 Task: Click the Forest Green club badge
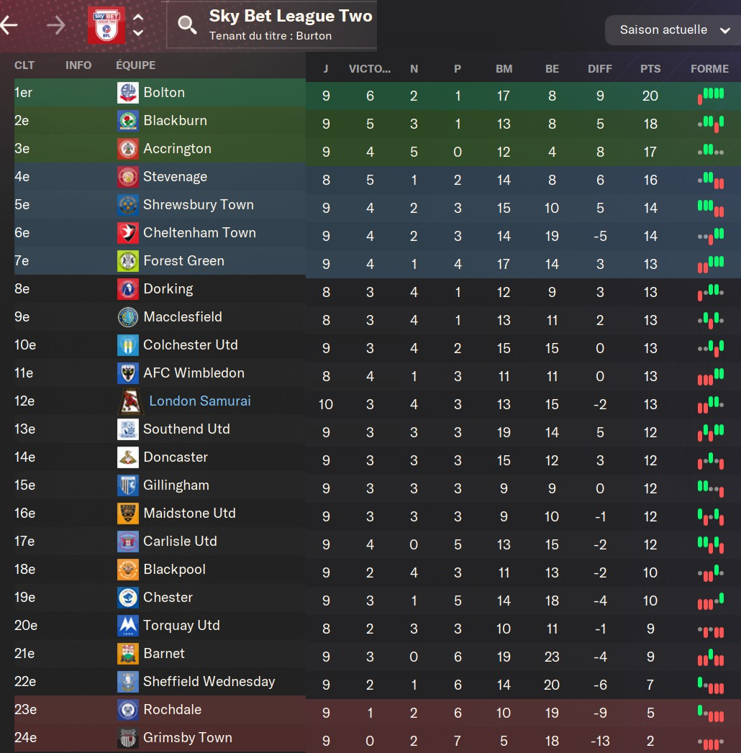(x=127, y=261)
